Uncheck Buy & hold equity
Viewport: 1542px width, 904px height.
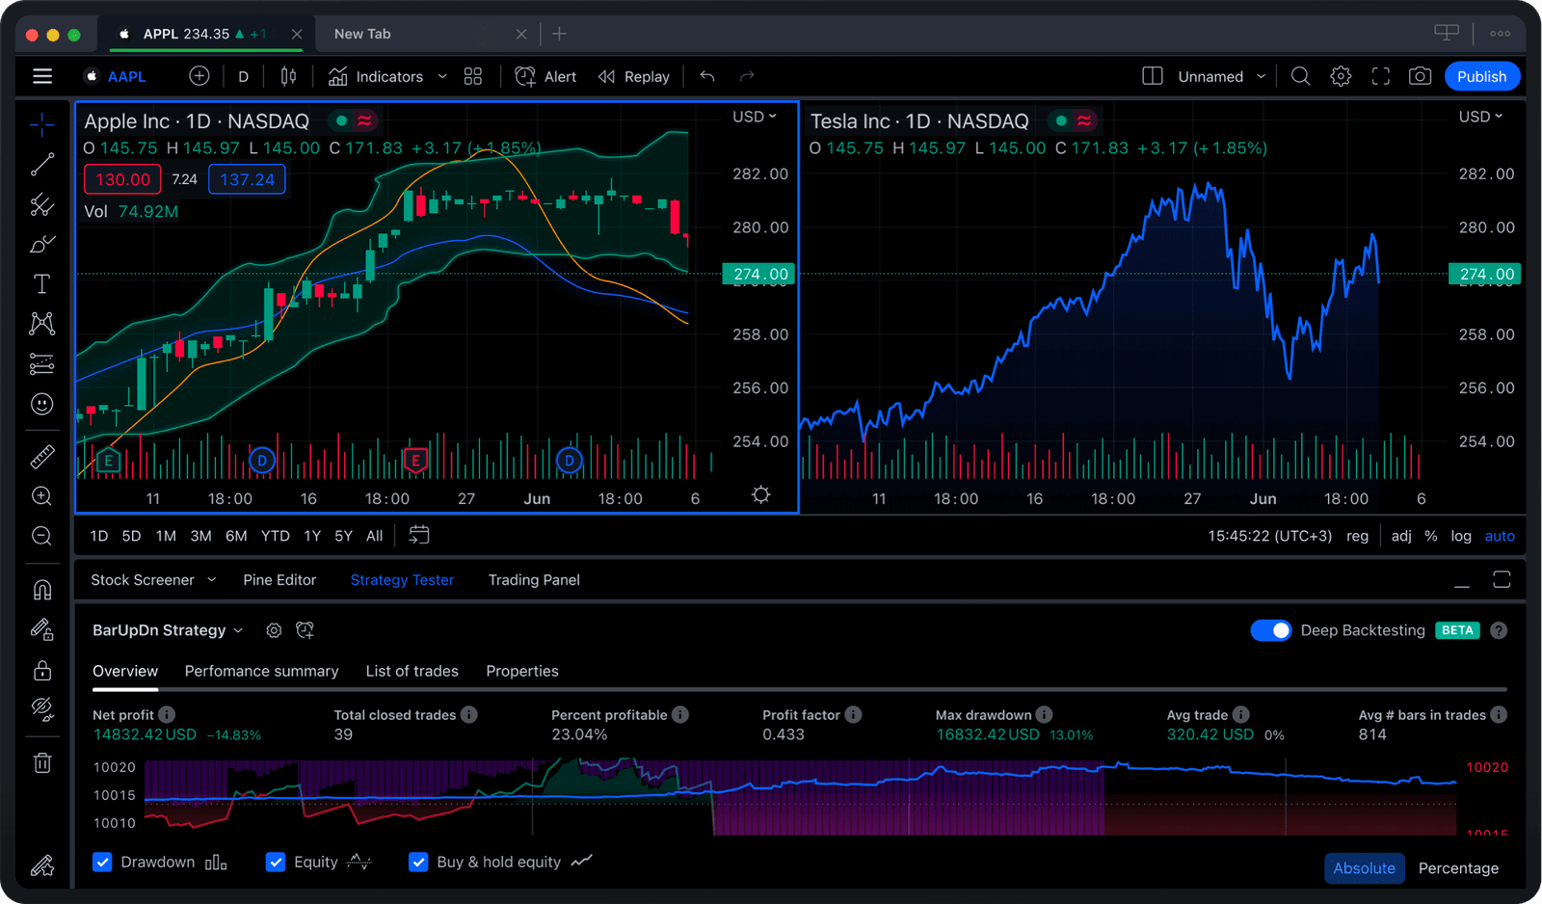tap(418, 862)
